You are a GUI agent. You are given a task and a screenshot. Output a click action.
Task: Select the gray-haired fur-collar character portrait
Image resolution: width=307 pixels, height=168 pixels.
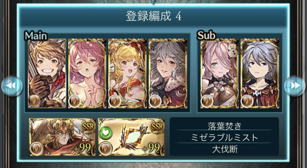[x=168, y=73]
